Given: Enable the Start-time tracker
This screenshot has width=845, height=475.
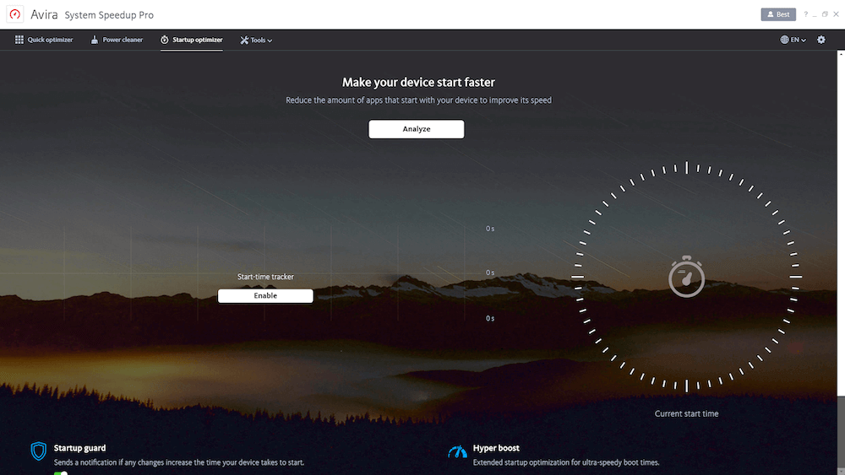Looking at the screenshot, I should pyautogui.click(x=265, y=296).
